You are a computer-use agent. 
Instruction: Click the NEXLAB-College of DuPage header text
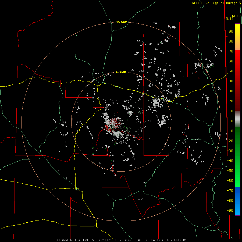point(215,3)
